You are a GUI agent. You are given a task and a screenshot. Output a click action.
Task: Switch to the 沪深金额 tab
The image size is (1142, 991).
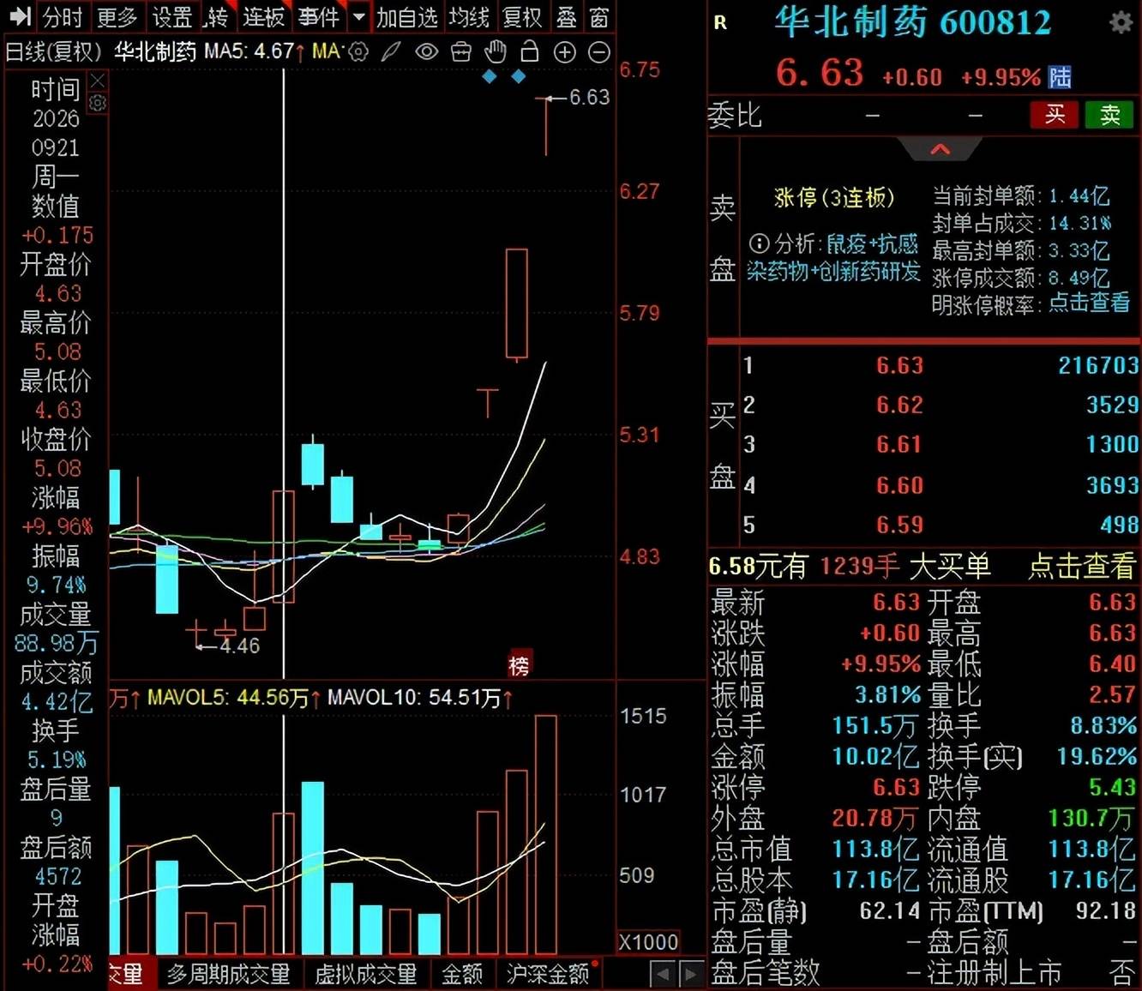pos(548,974)
